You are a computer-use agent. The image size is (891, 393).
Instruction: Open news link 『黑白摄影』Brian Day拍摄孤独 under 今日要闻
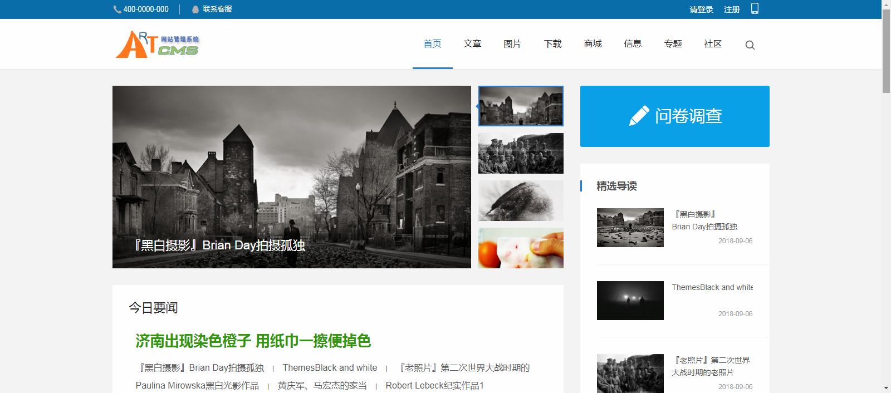coord(200,368)
